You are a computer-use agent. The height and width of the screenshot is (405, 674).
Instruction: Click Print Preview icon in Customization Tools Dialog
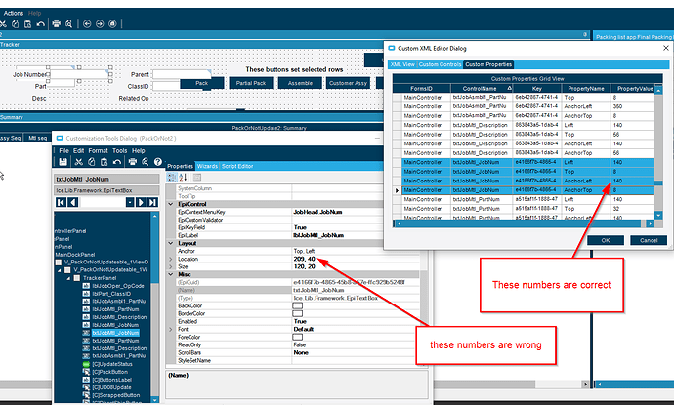click(x=146, y=162)
